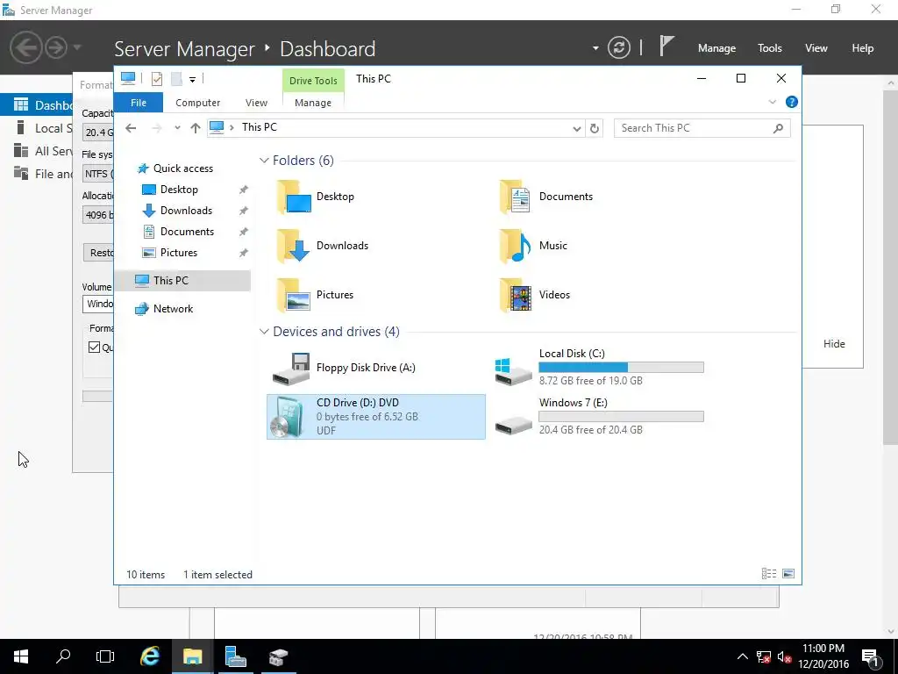This screenshot has width=898, height=674.
Task: Open the Videos folder
Action: (534, 295)
